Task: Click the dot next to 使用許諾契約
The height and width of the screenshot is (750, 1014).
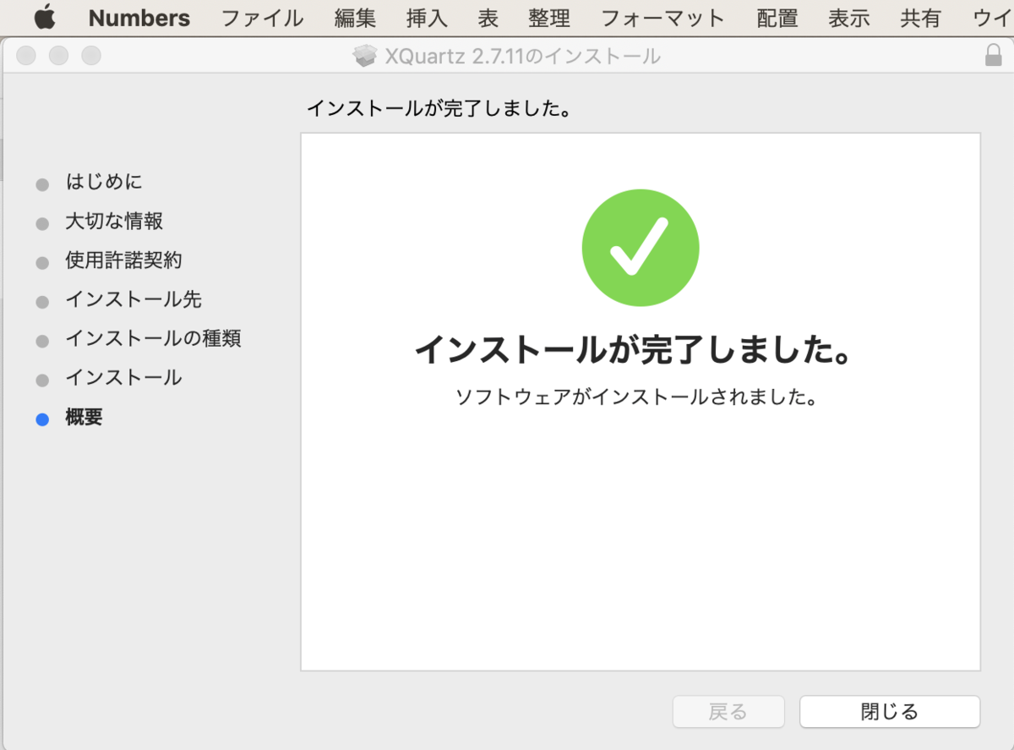Action: click(41, 260)
